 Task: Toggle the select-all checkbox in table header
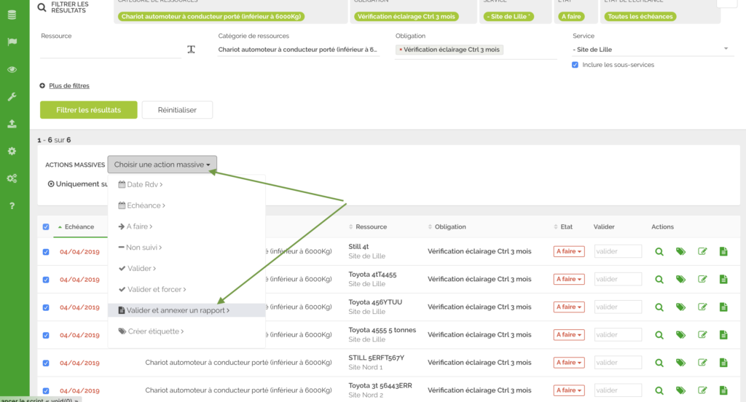pyautogui.click(x=46, y=226)
